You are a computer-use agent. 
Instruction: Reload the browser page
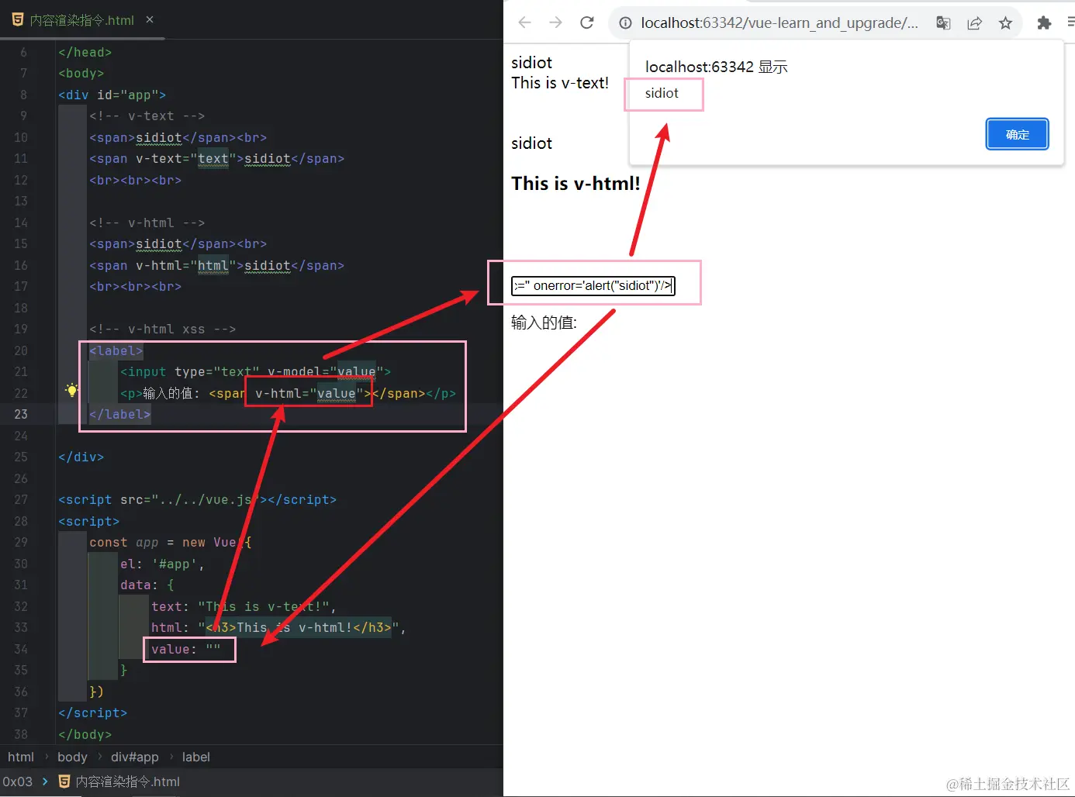587,22
